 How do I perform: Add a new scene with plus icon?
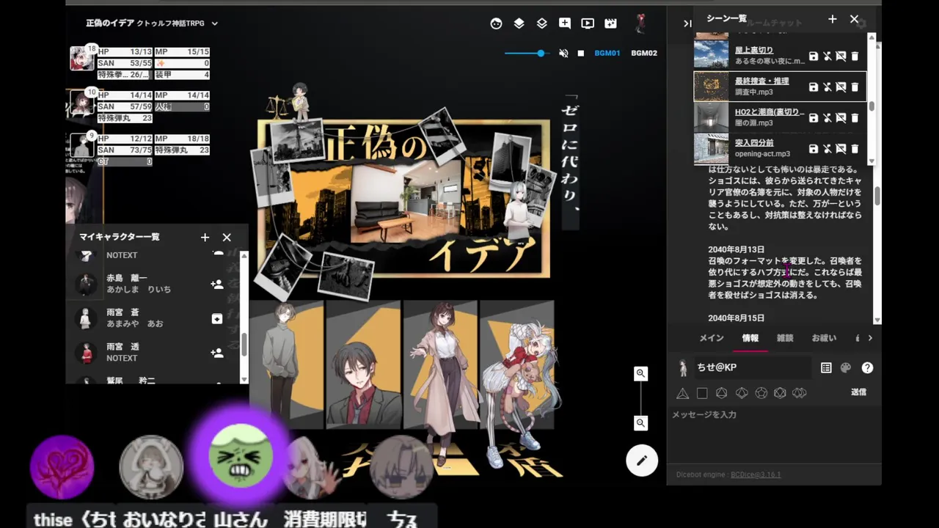[x=832, y=19]
